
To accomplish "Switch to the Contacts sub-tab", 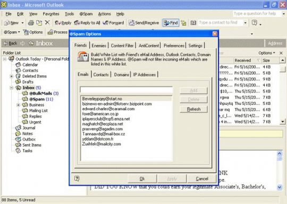I will tap(101, 75).
